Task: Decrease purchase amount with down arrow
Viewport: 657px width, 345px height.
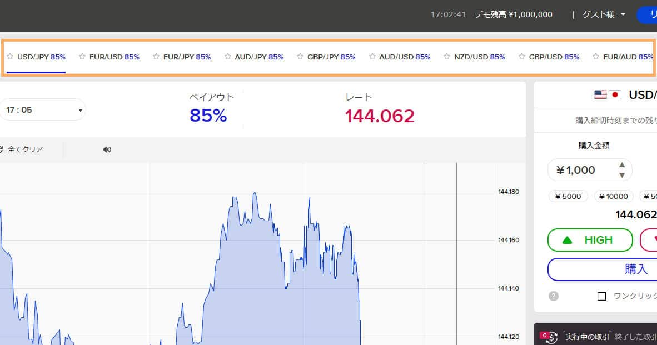Action: pyautogui.click(x=622, y=175)
